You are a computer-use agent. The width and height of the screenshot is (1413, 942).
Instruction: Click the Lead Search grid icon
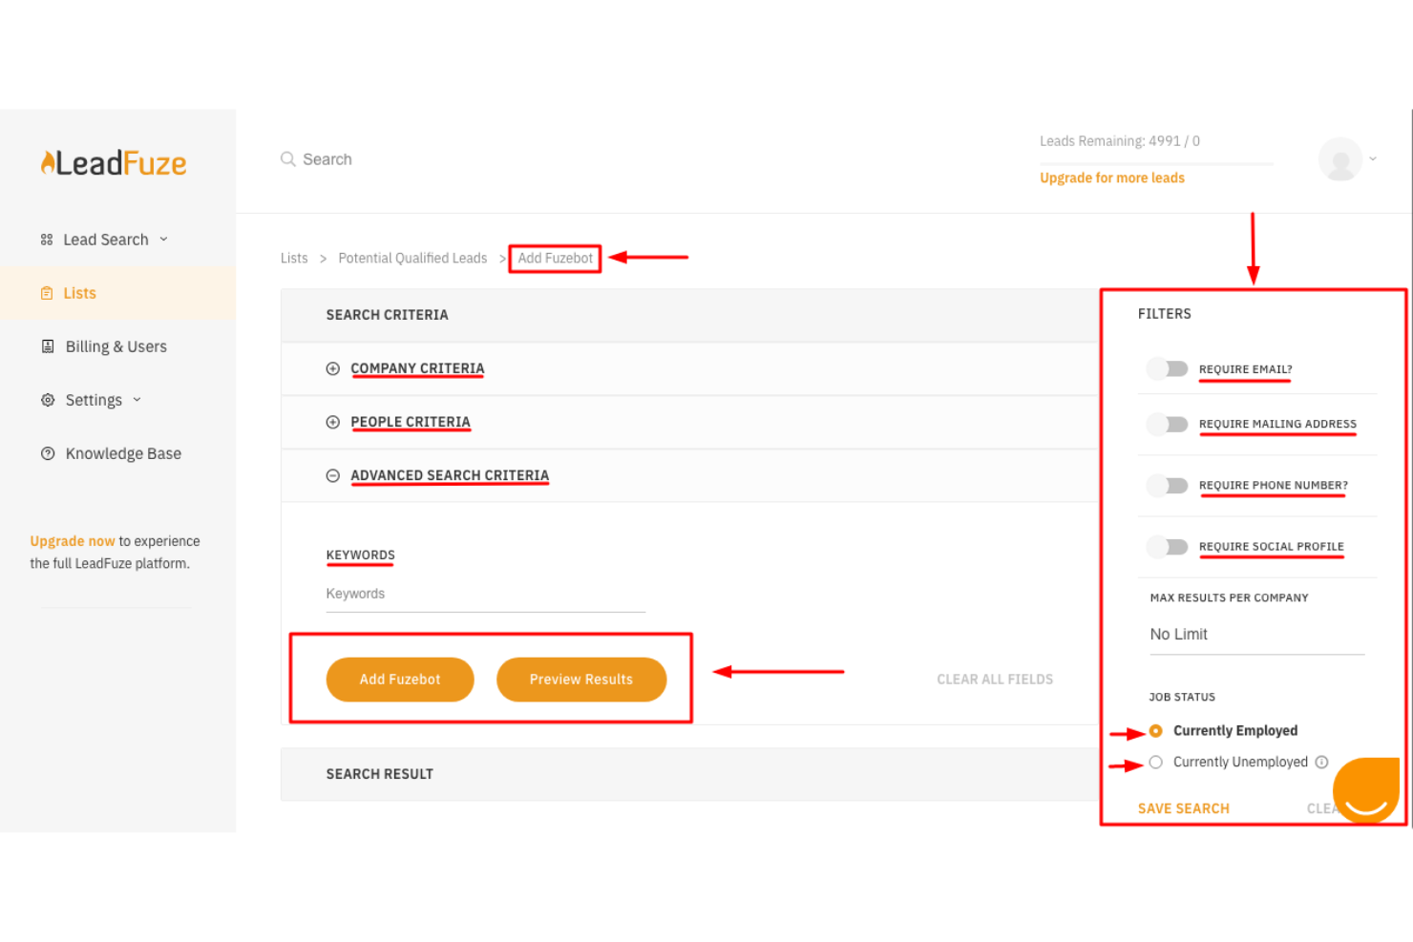point(47,240)
